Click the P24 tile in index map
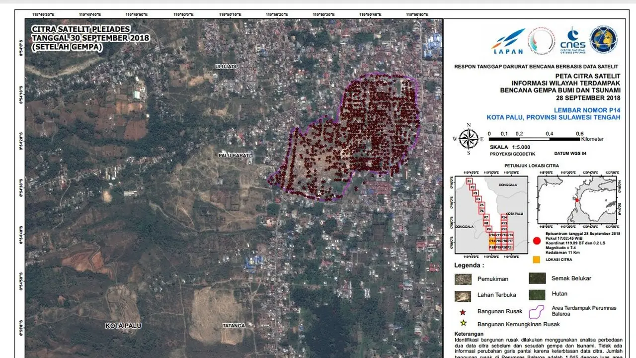The height and width of the screenshot is (358, 636). pyautogui.click(x=504, y=217)
